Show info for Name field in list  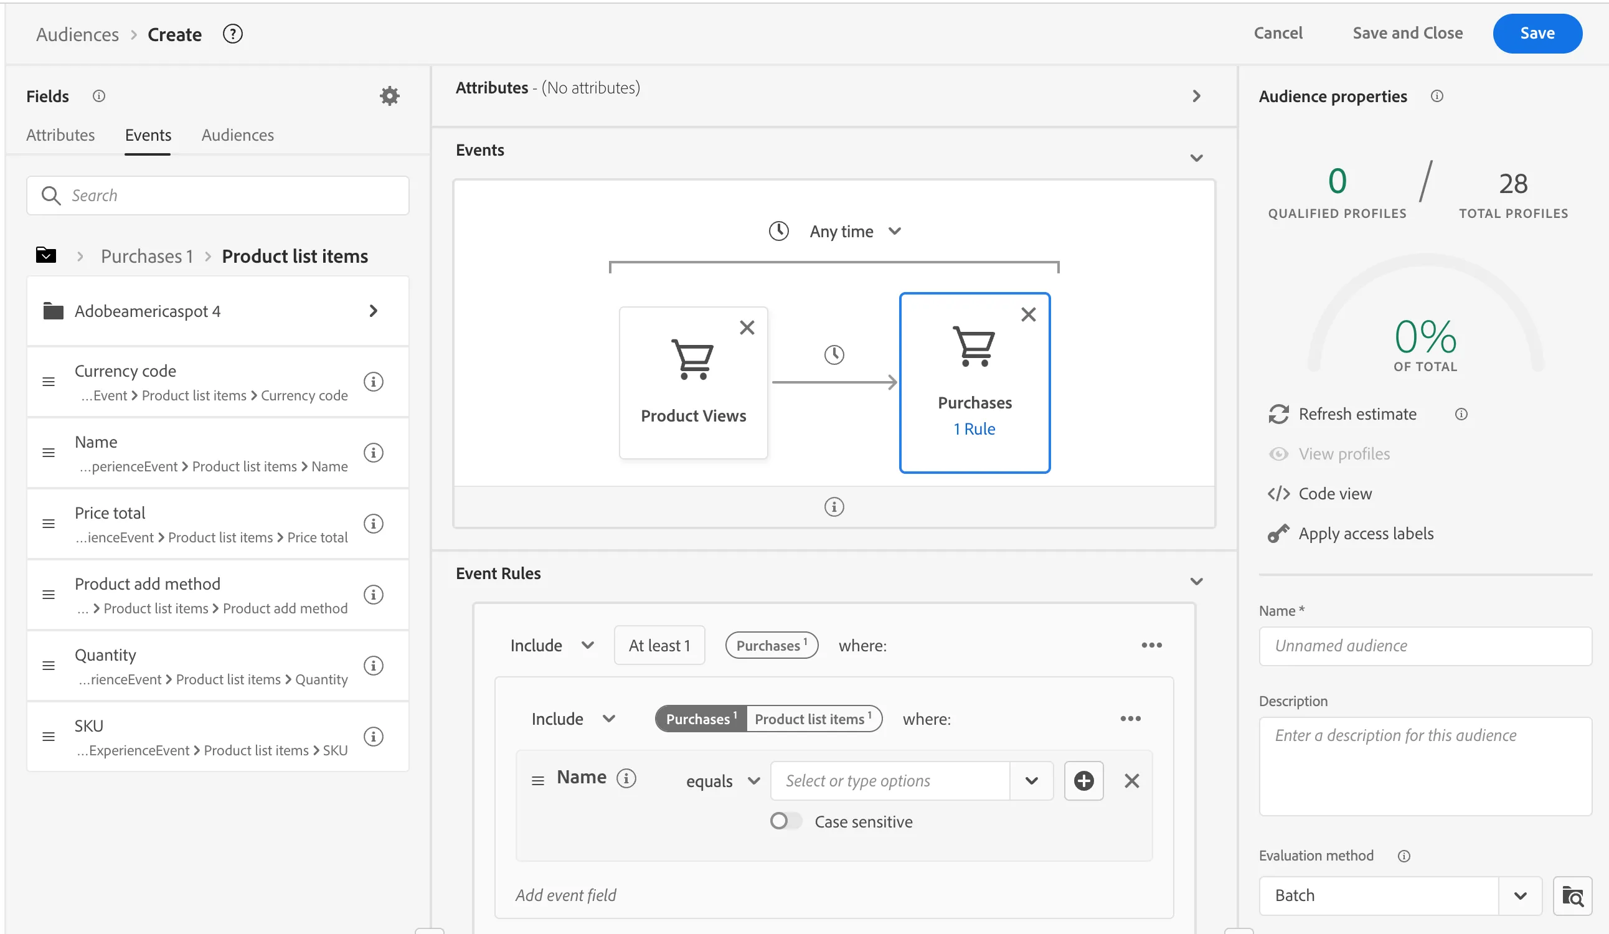(374, 453)
